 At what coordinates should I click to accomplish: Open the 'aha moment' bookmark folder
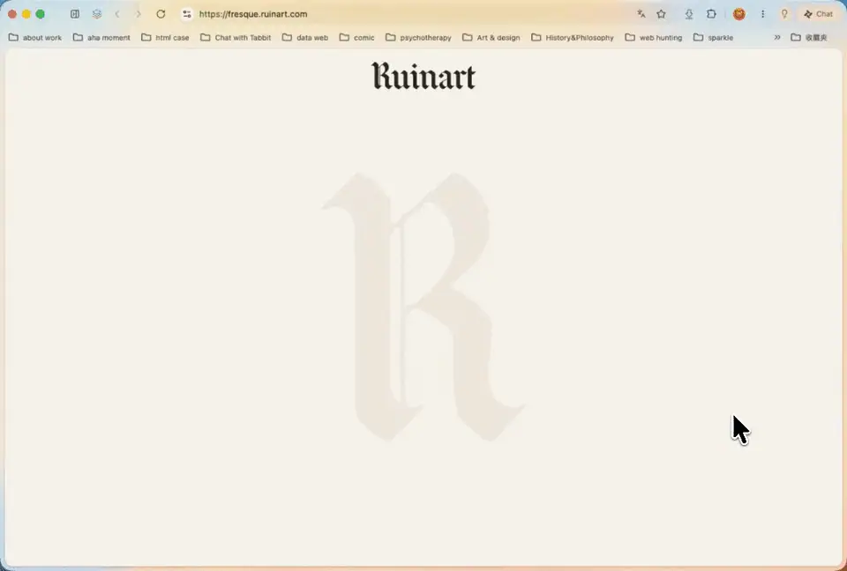pyautogui.click(x=101, y=37)
